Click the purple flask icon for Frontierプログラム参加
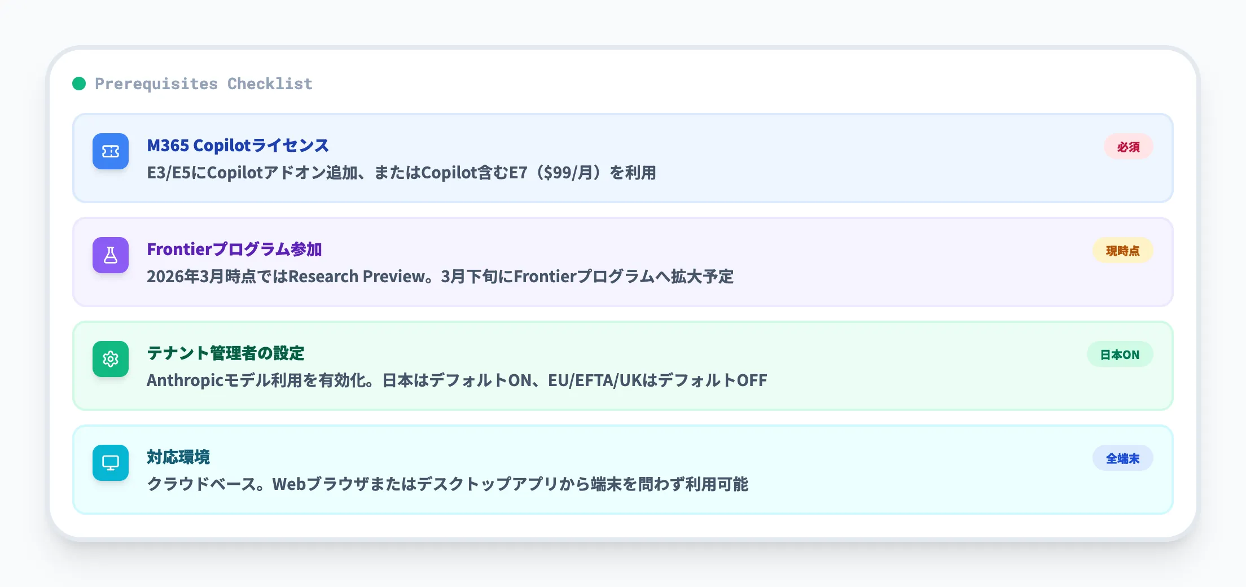This screenshot has height=587, width=1246. pos(110,255)
